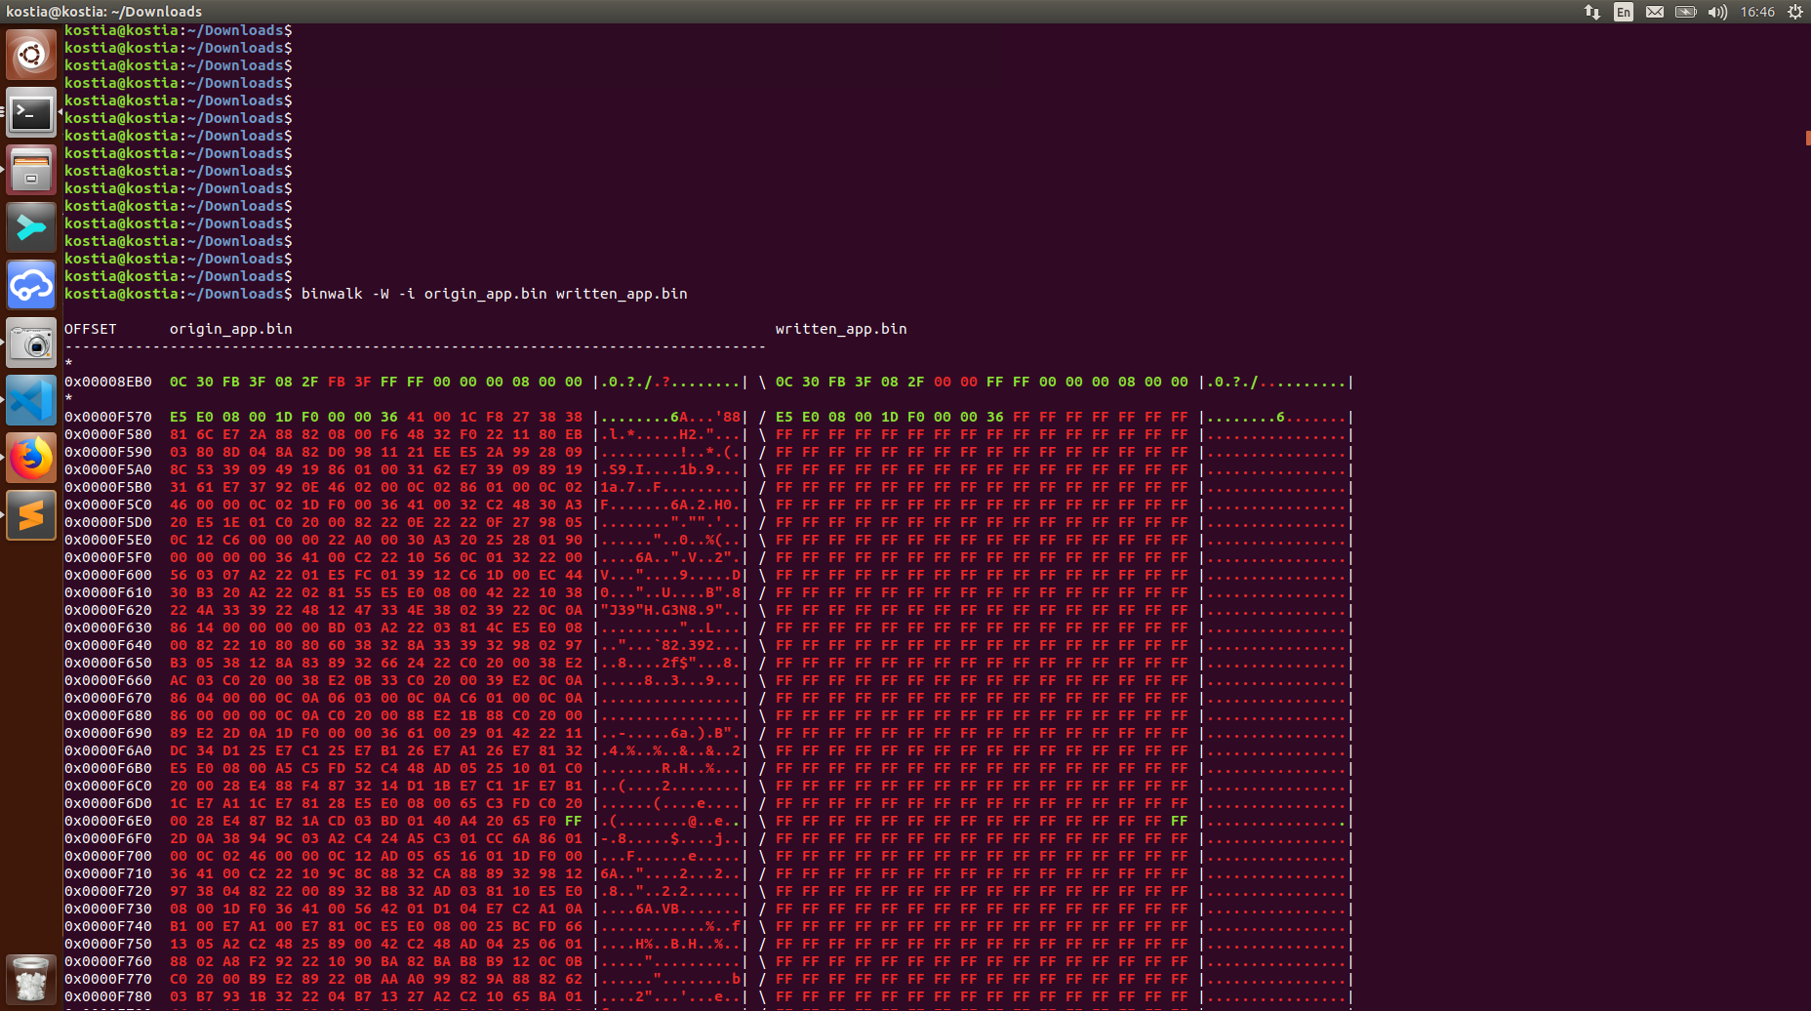Screen dimensions: 1811x1011
Task: Click offset 0x0000F5D0 row label
Action: click(x=108, y=522)
